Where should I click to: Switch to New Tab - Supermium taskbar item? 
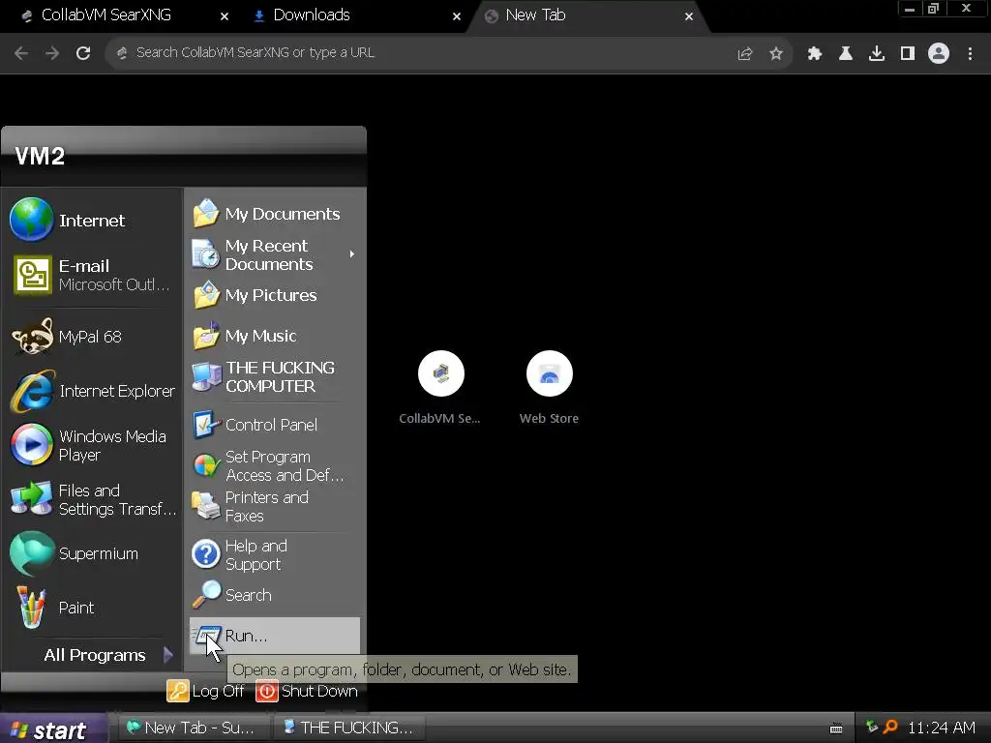click(192, 728)
